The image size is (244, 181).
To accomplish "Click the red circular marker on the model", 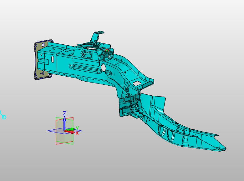I will [x=107, y=50].
